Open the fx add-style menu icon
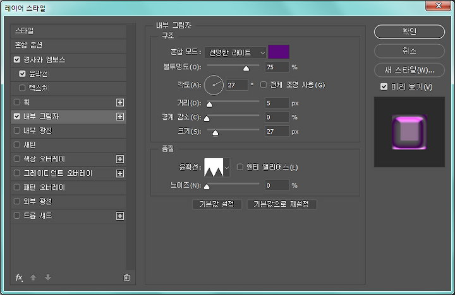The width and height of the screenshot is (455, 295). tap(19, 277)
